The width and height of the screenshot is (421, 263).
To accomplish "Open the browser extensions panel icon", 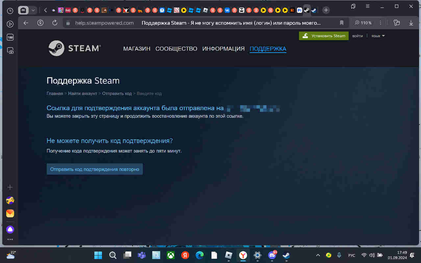I will pos(397,23).
